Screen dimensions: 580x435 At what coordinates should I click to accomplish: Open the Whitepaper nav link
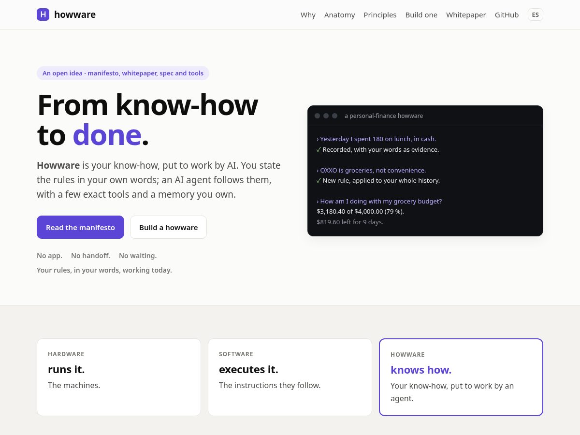pos(466,15)
